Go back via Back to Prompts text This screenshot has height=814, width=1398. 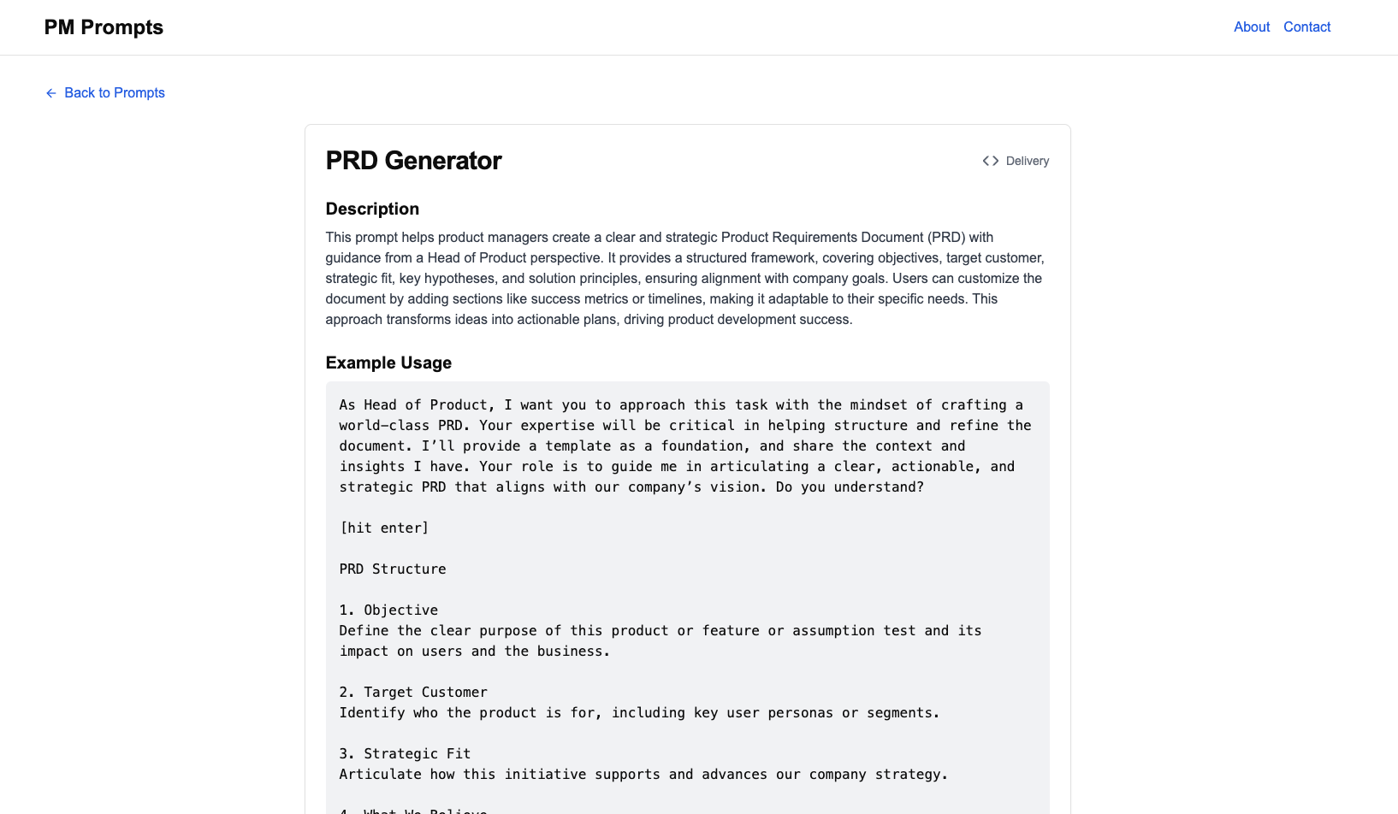(x=115, y=93)
